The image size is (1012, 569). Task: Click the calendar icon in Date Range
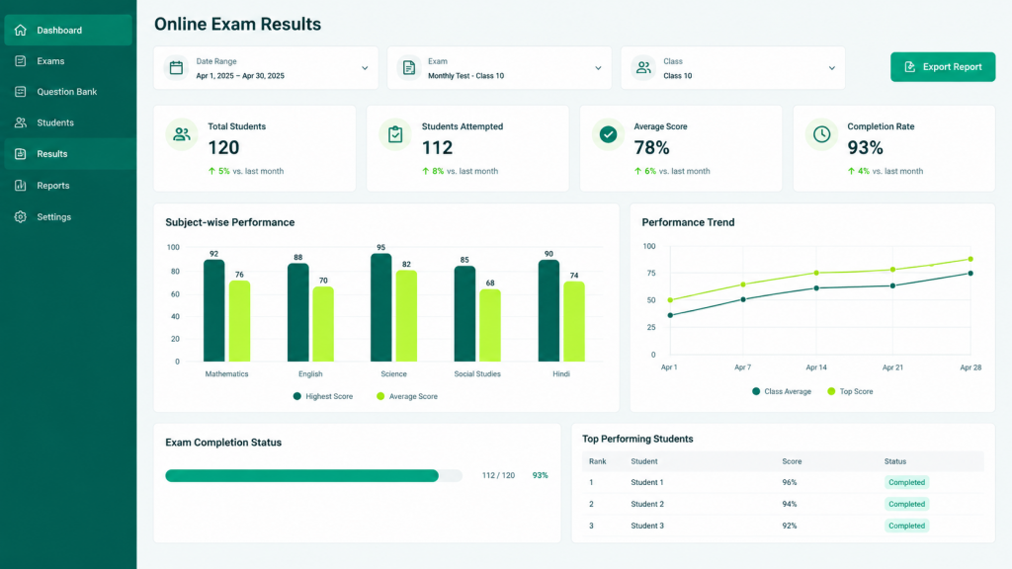coord(176,67)
